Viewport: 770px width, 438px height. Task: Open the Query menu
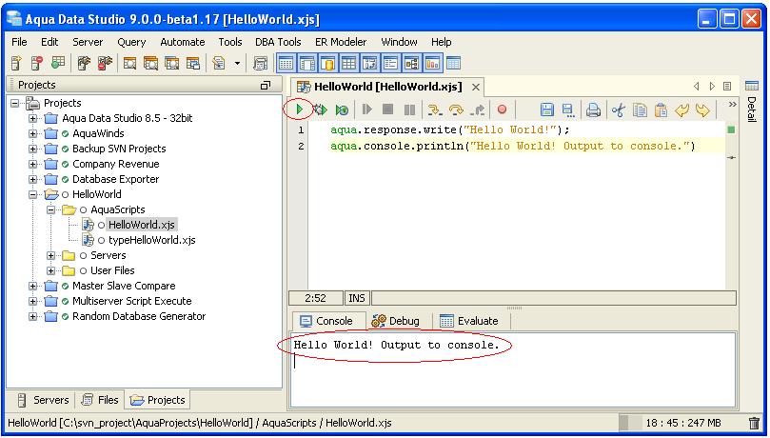coord(131,42)
